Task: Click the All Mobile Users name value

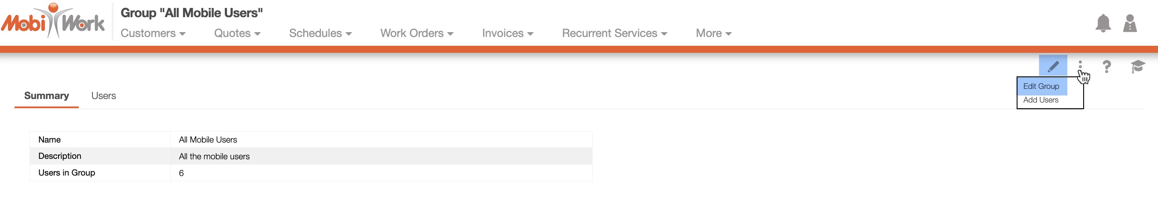Action: 208,140
